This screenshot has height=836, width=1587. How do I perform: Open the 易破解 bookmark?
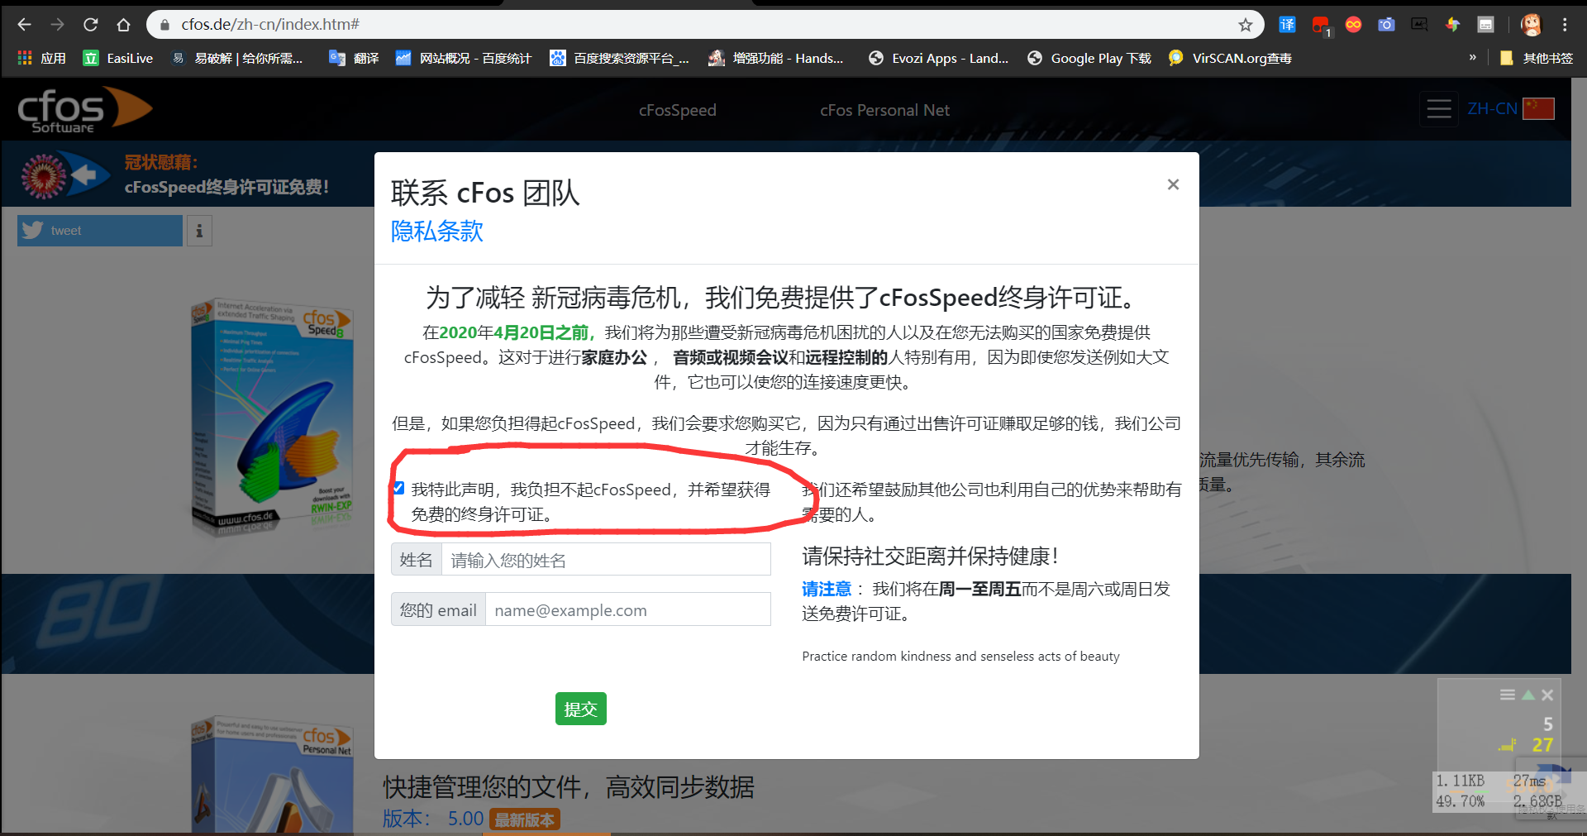click(237, 58)
